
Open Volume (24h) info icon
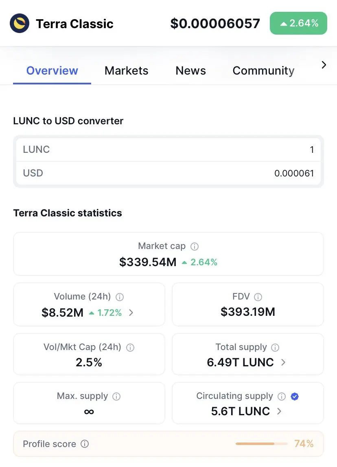tap(120, 297)
